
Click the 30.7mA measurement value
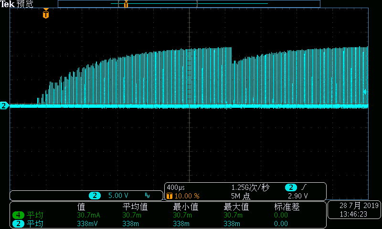[88, 215]
